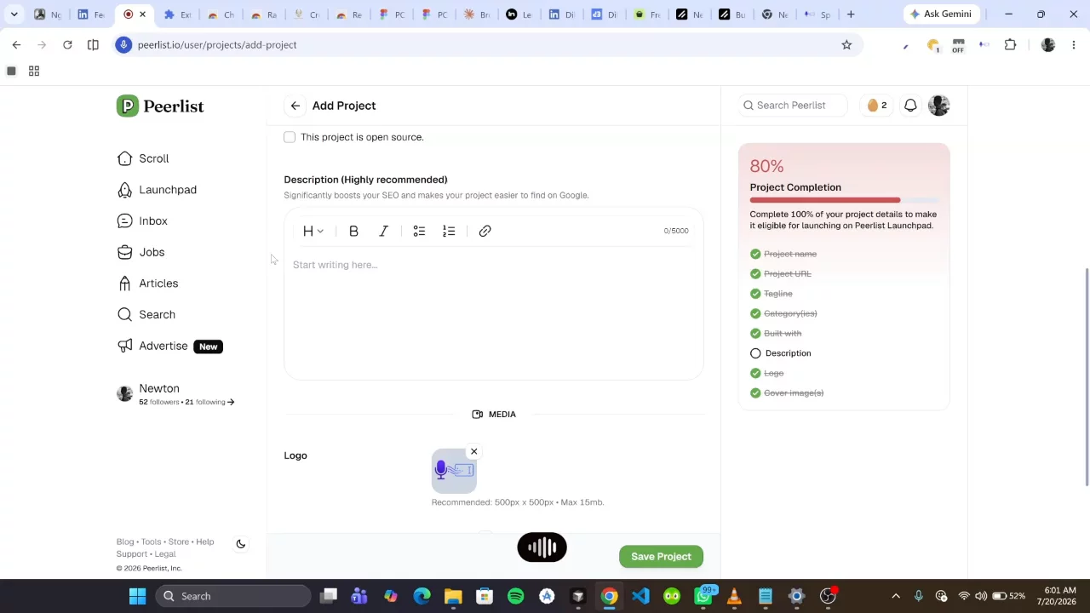This screenshot has width=1090, height=613.
Task: Open the heading style dropdown
Action: point(313,231)
